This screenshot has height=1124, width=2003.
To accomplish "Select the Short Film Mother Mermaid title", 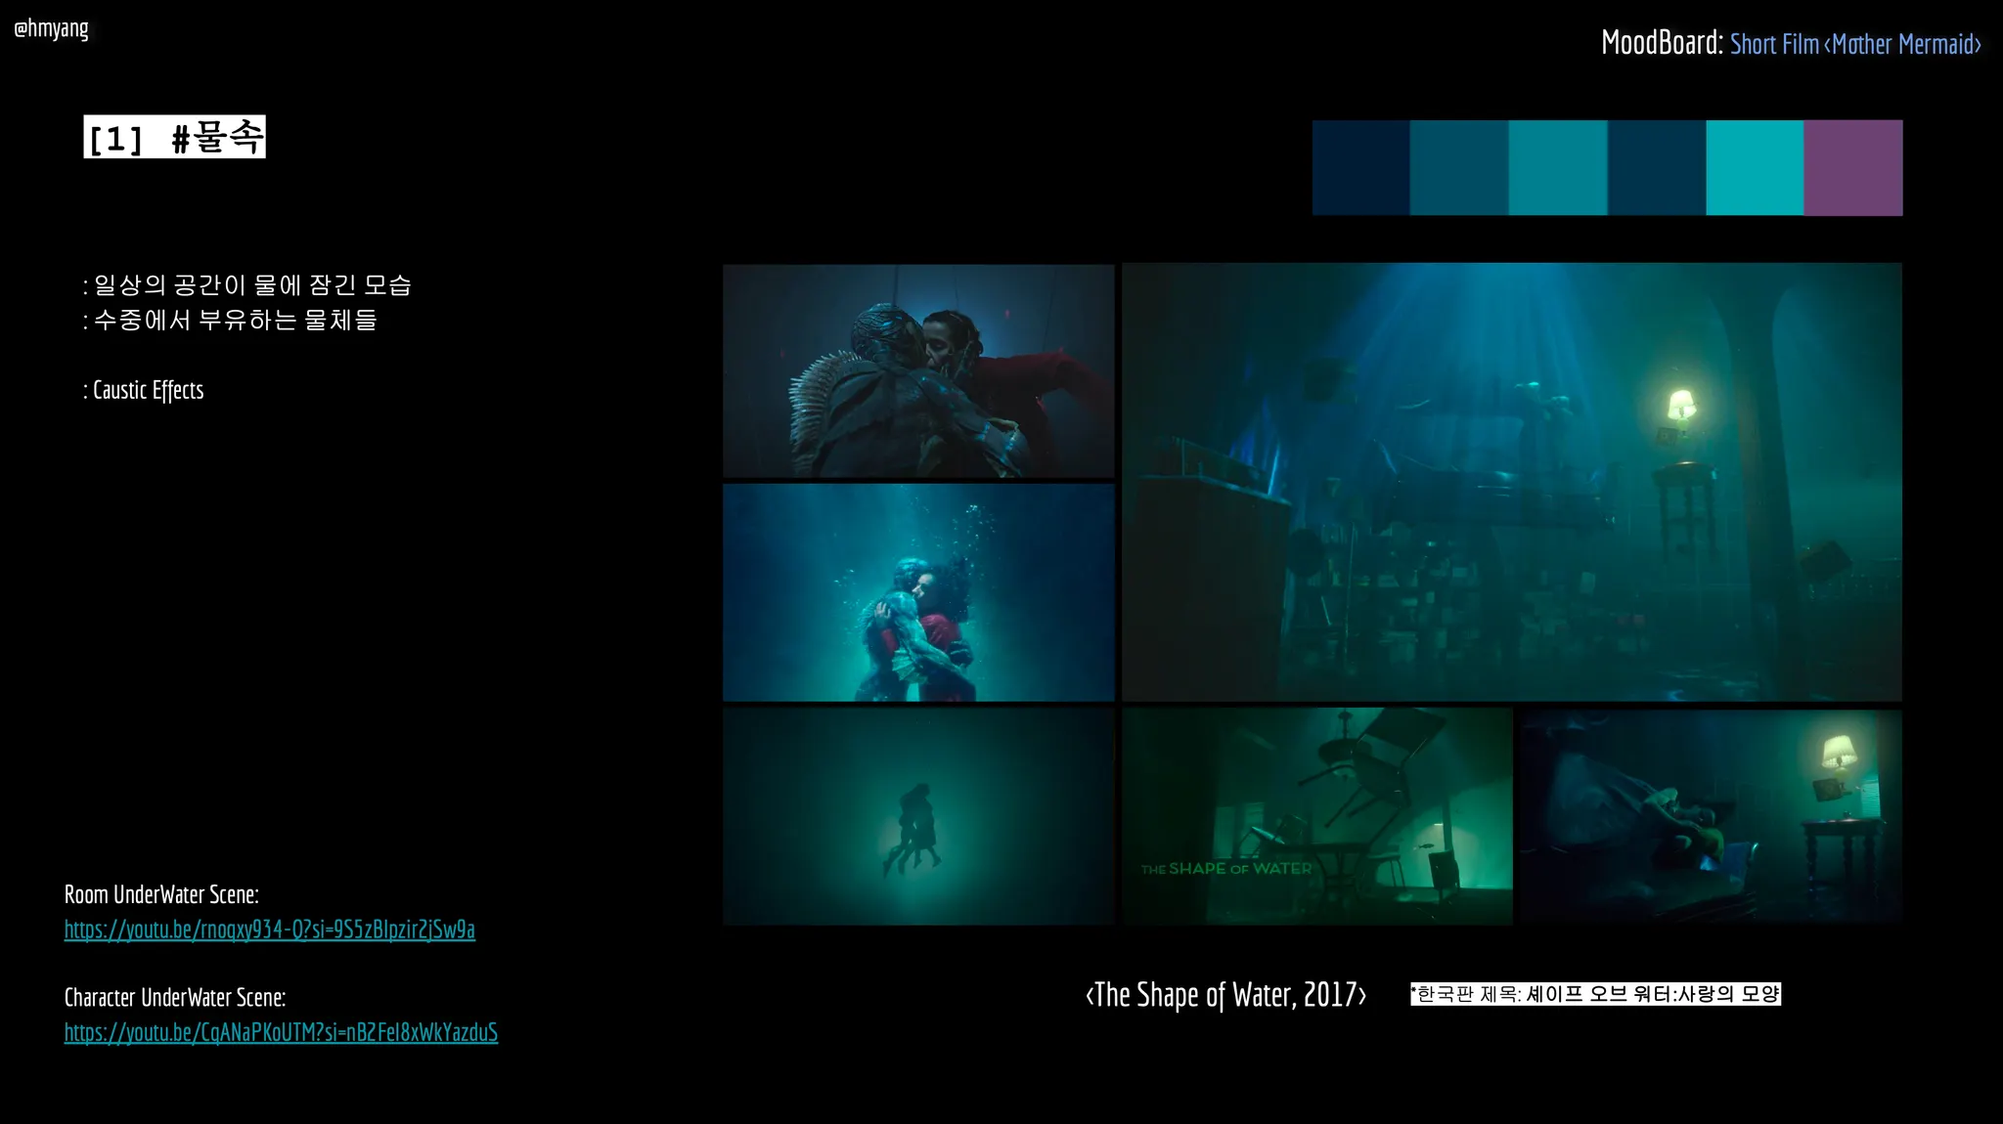I will pos(1854,44).
